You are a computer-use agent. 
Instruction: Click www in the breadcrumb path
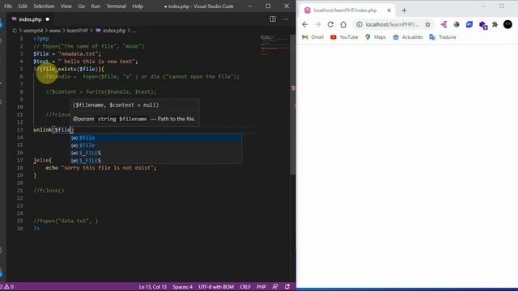(55, 31)
